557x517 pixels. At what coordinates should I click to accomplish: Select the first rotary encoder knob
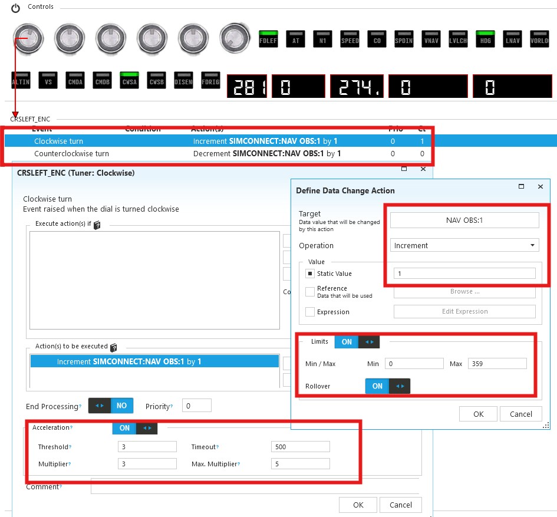(x=28, y=39)
